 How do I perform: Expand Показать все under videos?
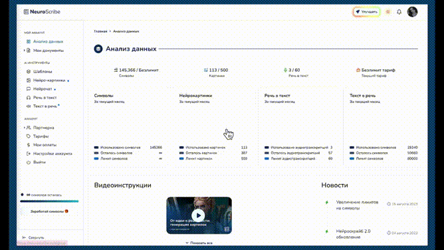pos(199,243)
